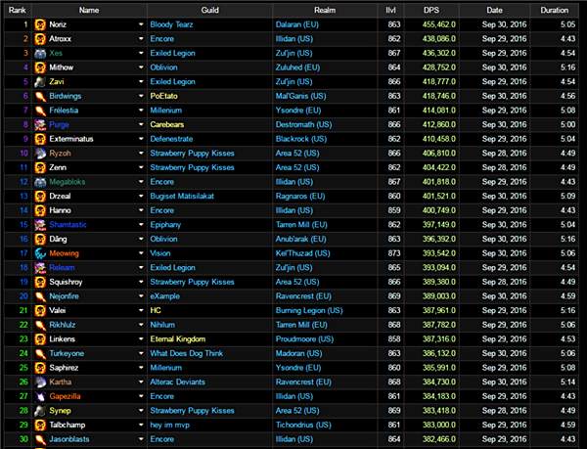Open the Kel'Thuzad (US) realm link
The width and height of the screenshot is (587, 449).
click(302, 253)
